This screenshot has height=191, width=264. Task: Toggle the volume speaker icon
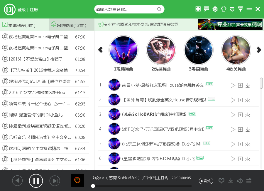coord(240,181)
